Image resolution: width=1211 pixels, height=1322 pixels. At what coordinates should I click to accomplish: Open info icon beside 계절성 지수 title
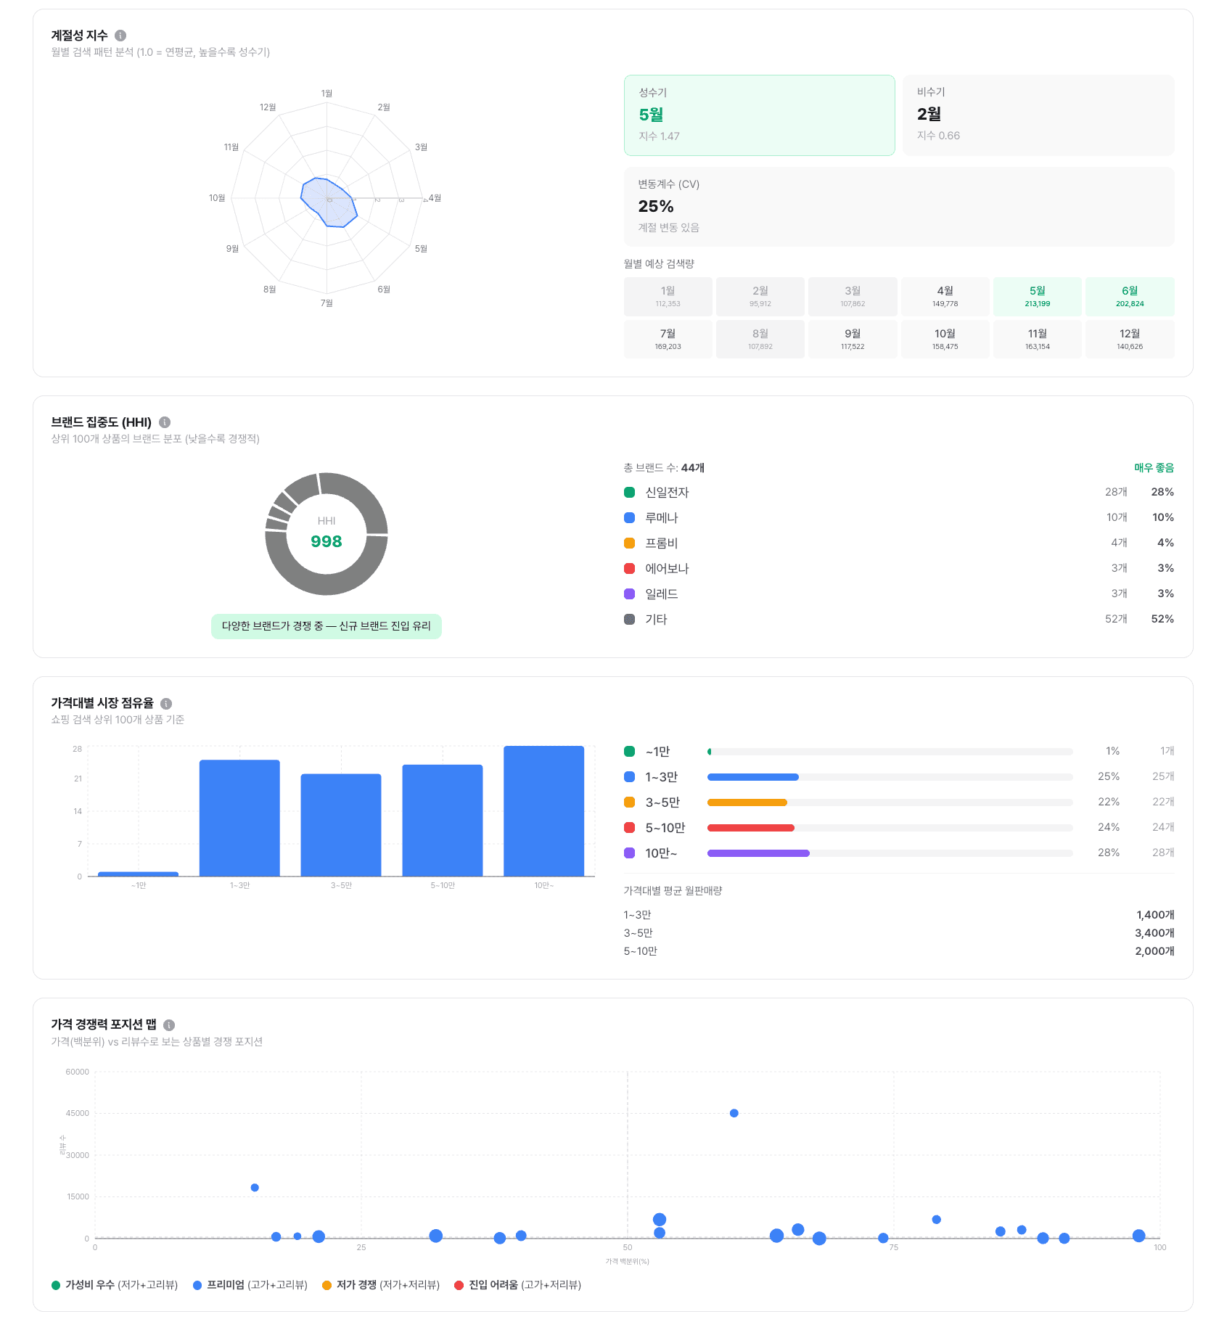click(120, 36)
